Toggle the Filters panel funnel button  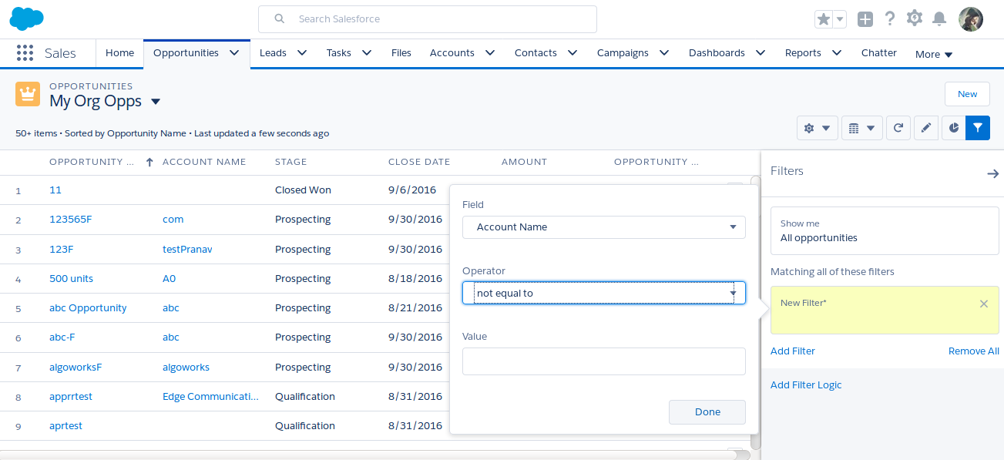point(978,128)
